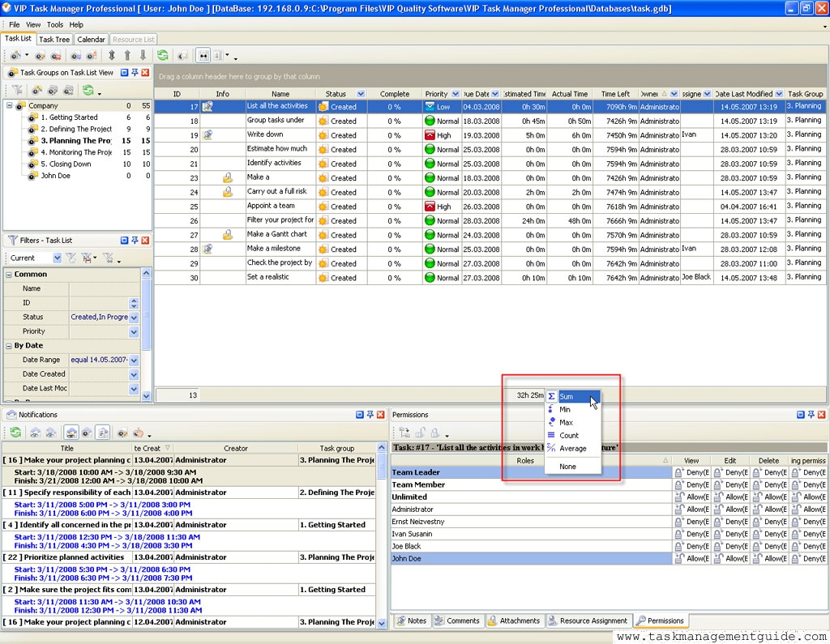The width and height of the screenshot is (830, 644).
Task: Collapse the By Date filter section
Action: (x=8, y=346)
